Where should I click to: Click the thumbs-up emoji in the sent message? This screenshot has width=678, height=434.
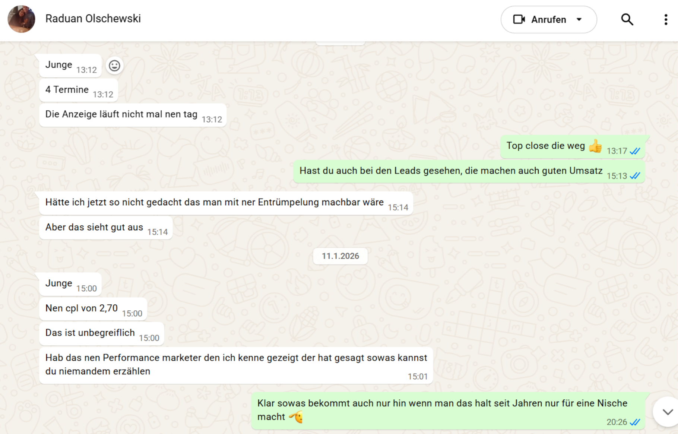tap(595, 146)
